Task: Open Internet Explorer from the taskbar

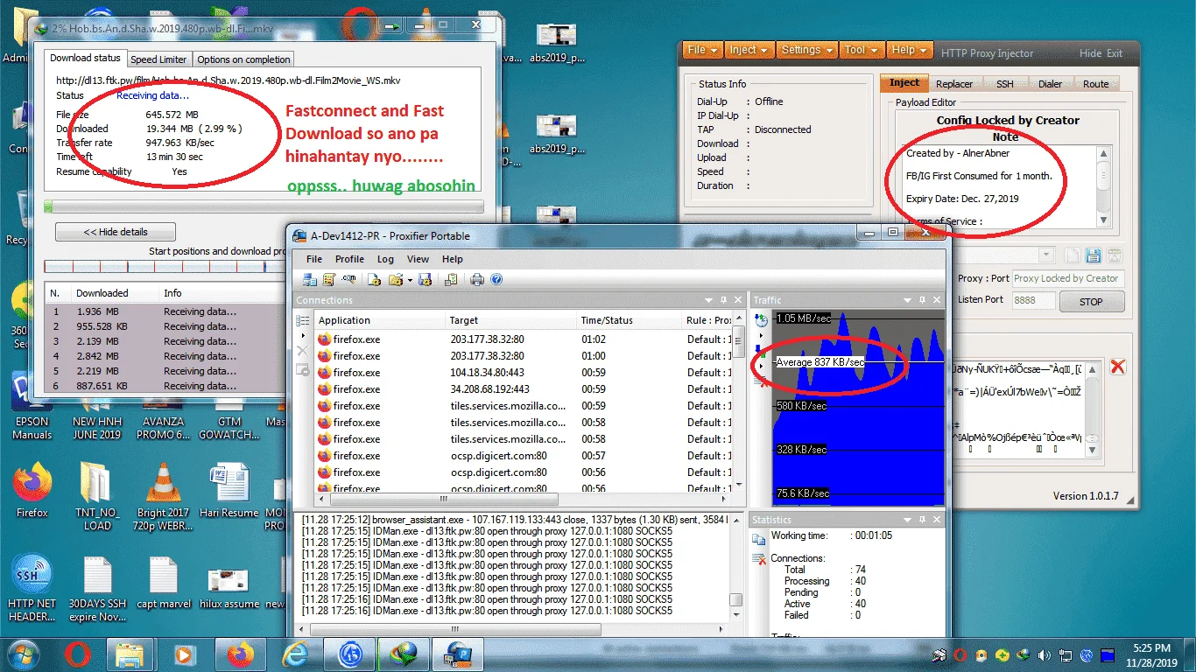Action: coord(295,654)
